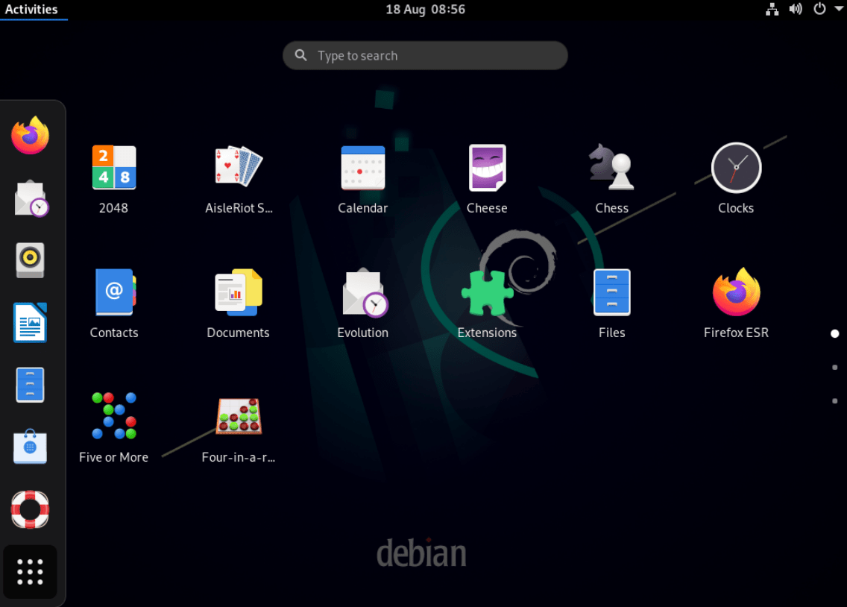The height and width of the screenshot is (607, 847).
Task: Launch the Evolution mail client
Action: coord(363,292)
